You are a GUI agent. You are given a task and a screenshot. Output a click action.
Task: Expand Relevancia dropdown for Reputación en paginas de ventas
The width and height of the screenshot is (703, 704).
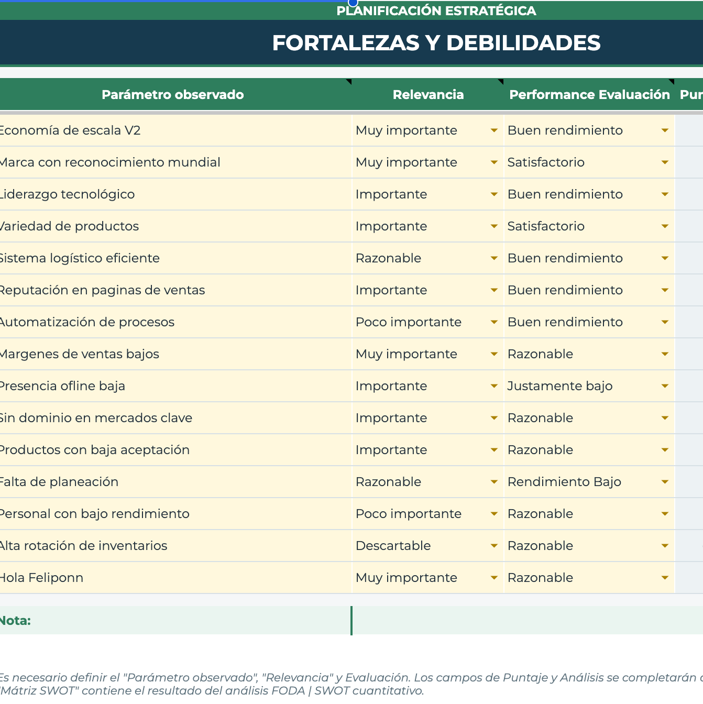(x=494, y=290)
